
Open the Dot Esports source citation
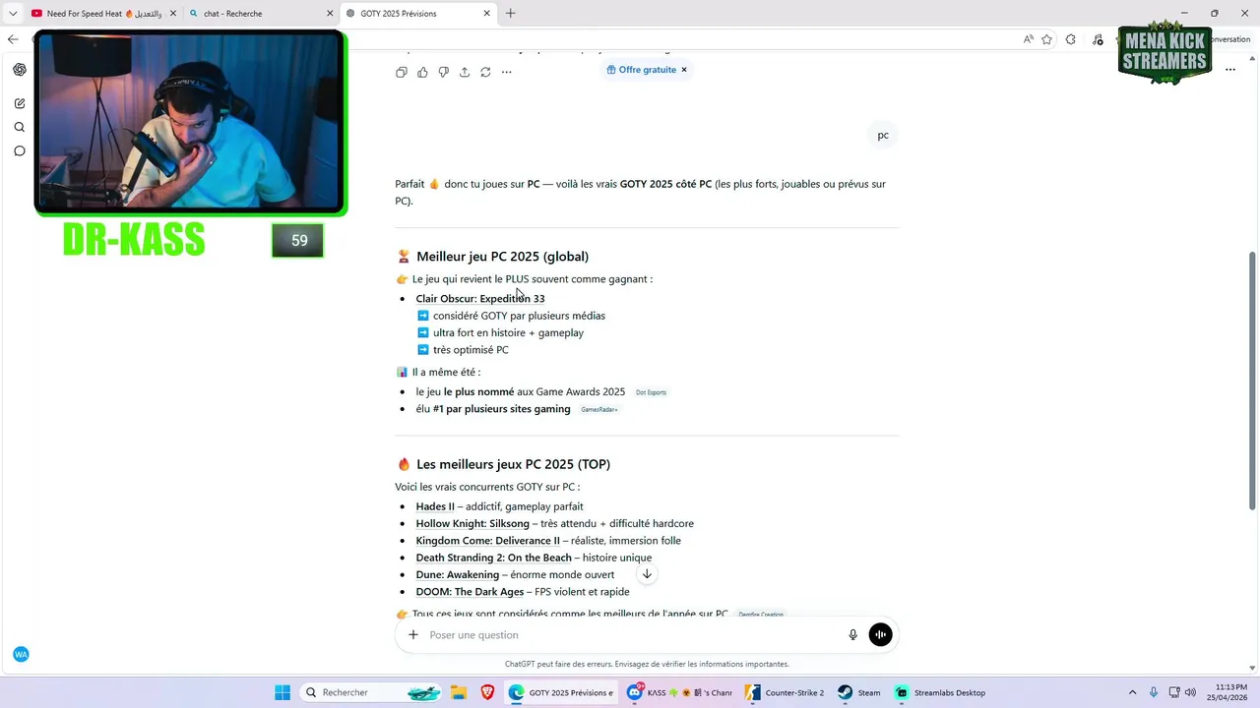point(651,392)
